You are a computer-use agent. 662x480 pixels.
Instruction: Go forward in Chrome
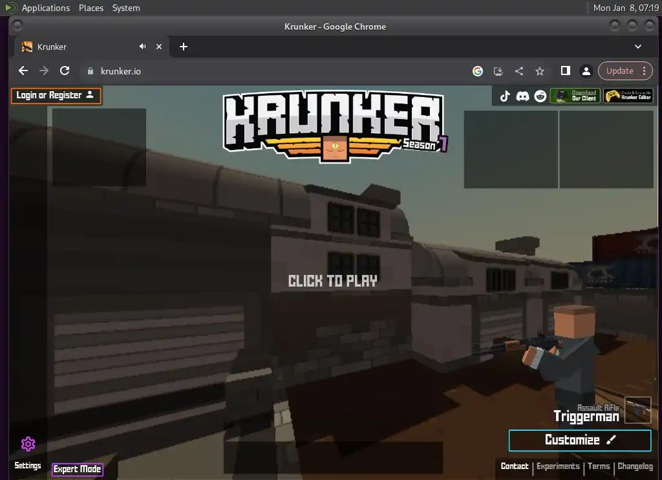click(44, 71)
